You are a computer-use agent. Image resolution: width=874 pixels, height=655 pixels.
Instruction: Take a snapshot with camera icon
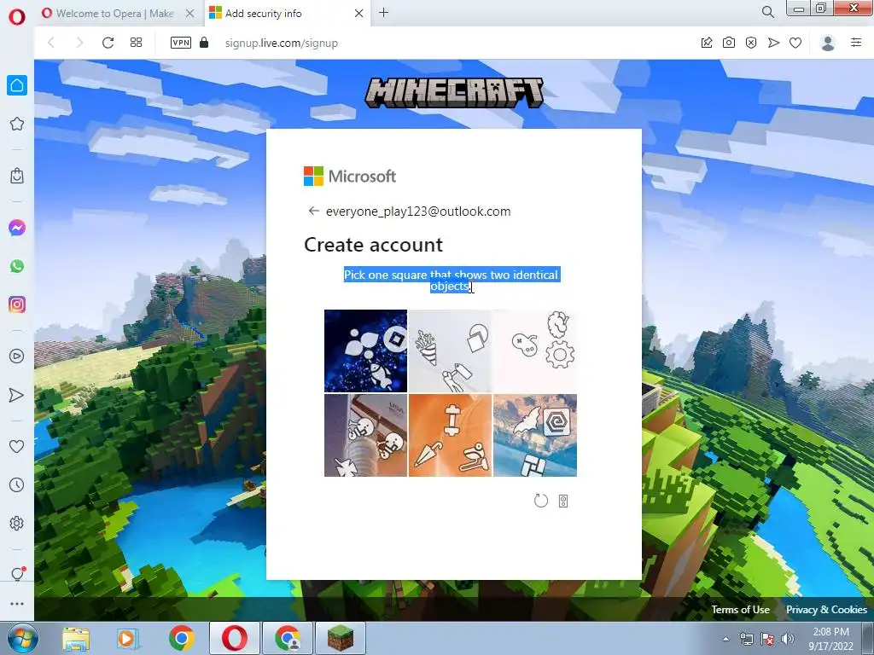tap(729, 43)
